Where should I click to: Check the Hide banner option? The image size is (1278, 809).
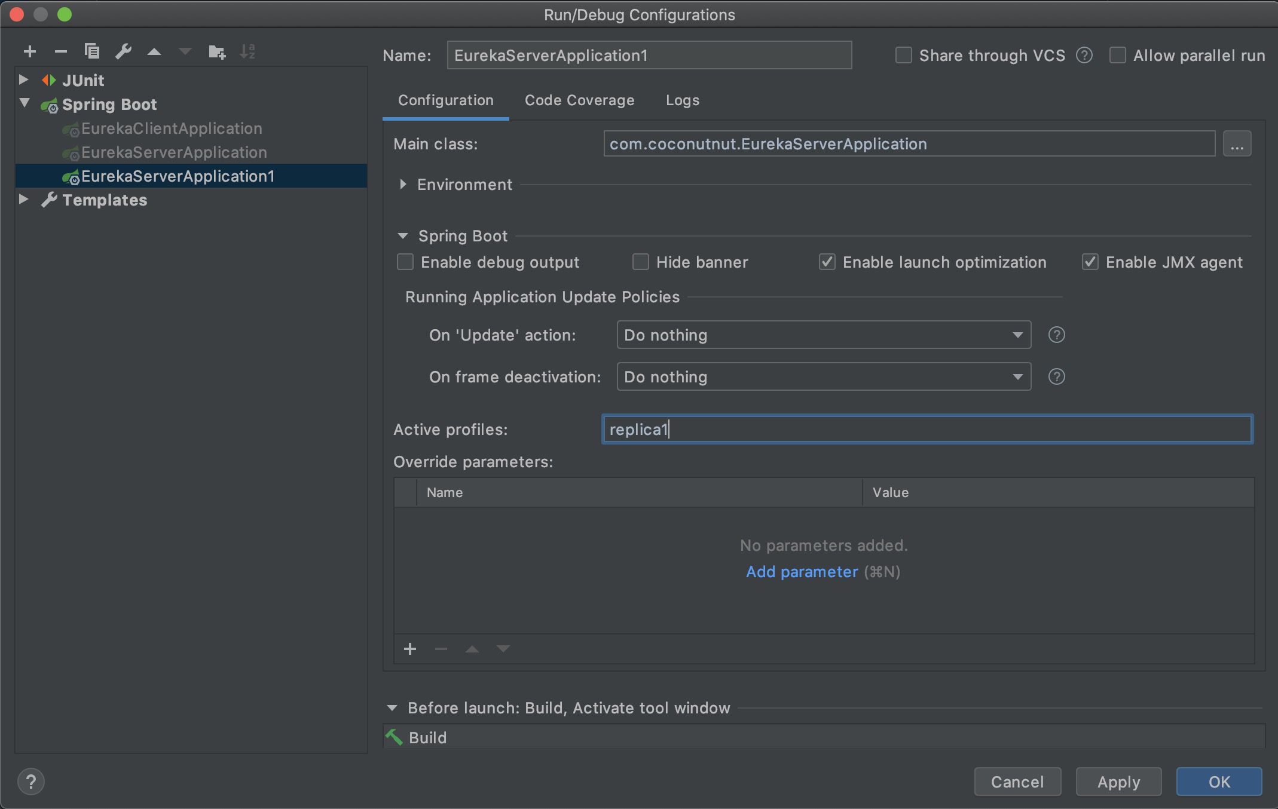point(641,262)
